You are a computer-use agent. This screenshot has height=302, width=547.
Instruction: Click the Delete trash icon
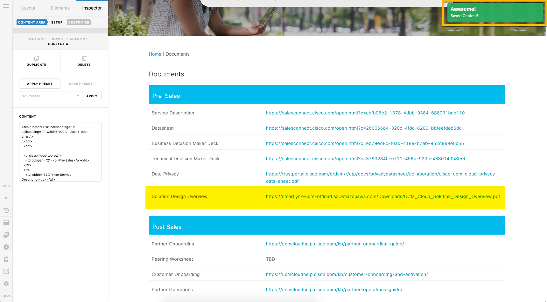[84, 58]
